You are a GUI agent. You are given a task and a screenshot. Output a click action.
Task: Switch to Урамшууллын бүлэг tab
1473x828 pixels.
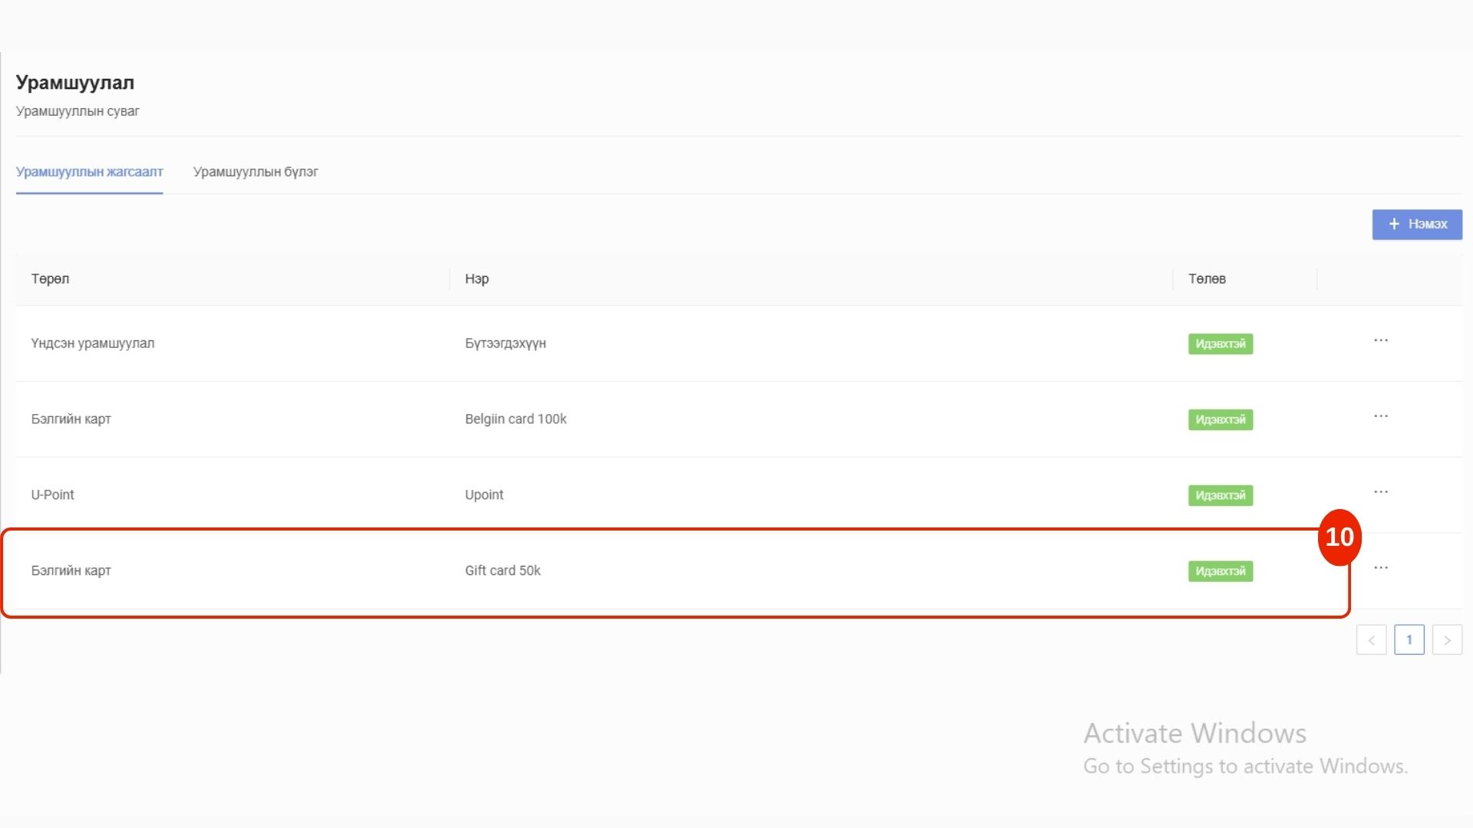(255, 172)
